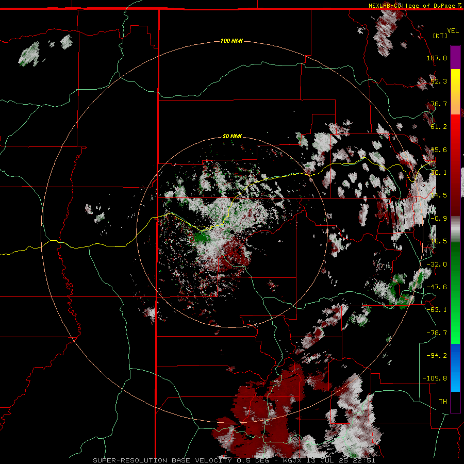
Task: Click the -32.0 velocity scale value
Action: (x=437, y=264)
